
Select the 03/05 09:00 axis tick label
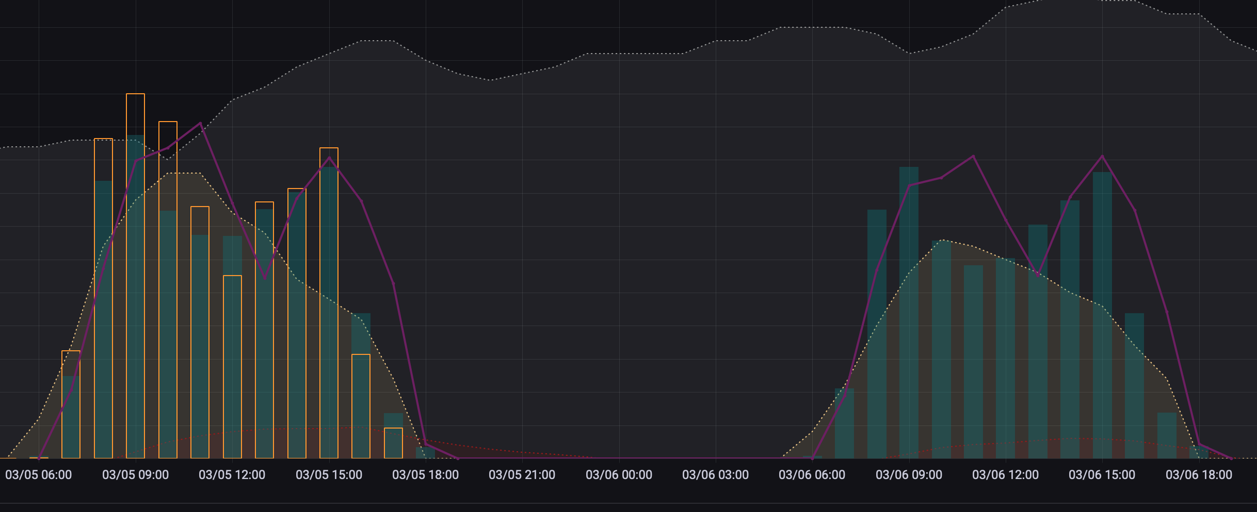coord(135,474)
